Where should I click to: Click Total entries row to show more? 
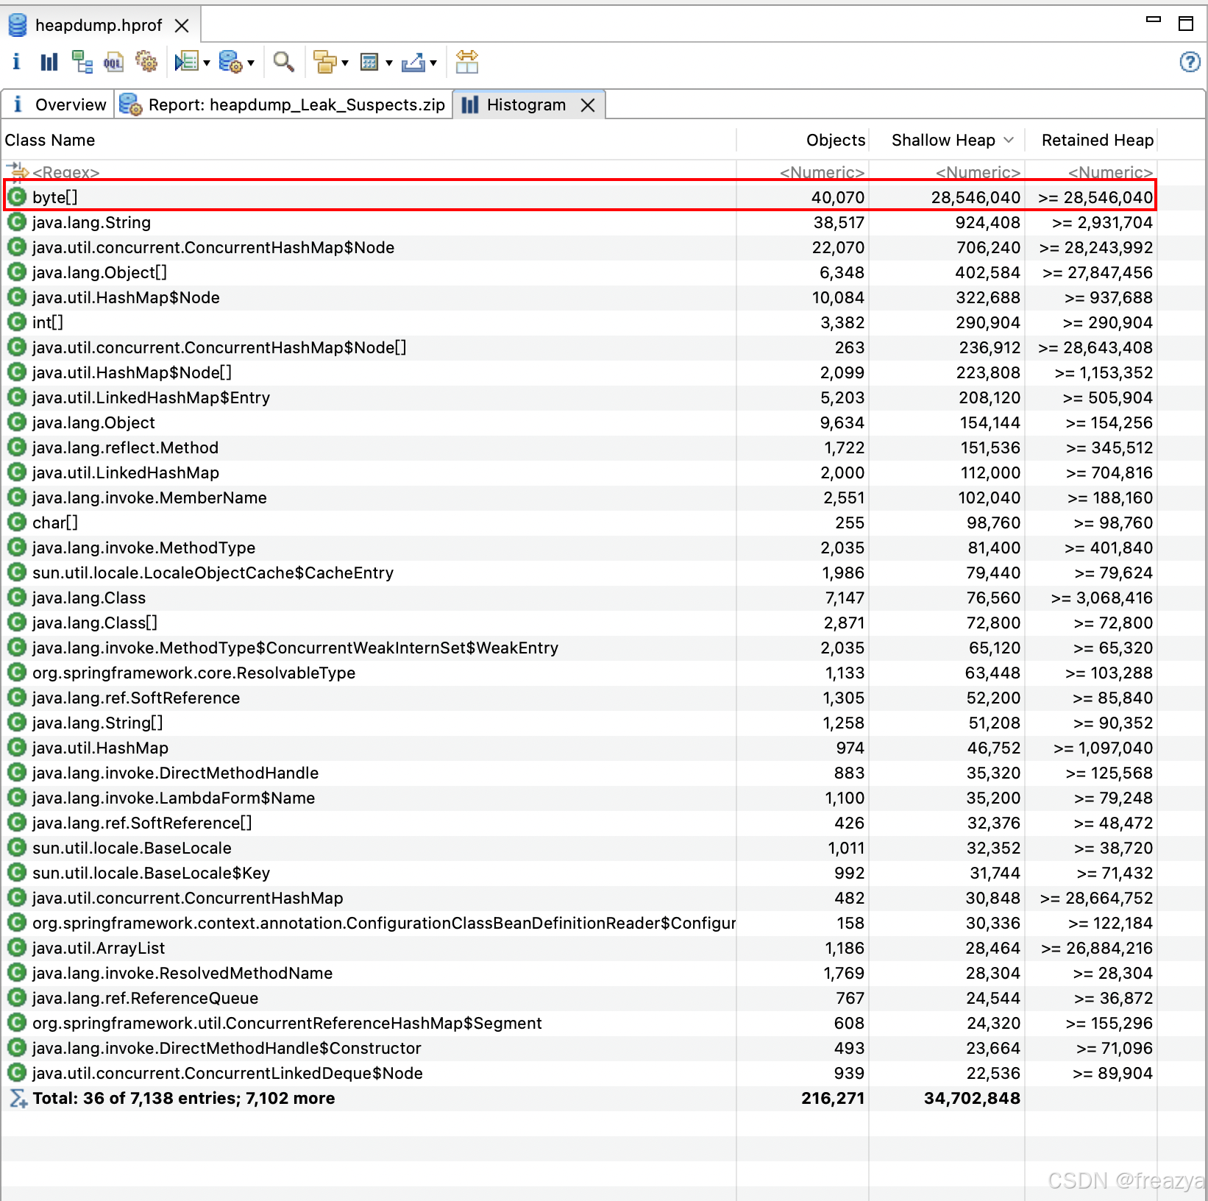pyautogui.click(x=580, y=1098)
